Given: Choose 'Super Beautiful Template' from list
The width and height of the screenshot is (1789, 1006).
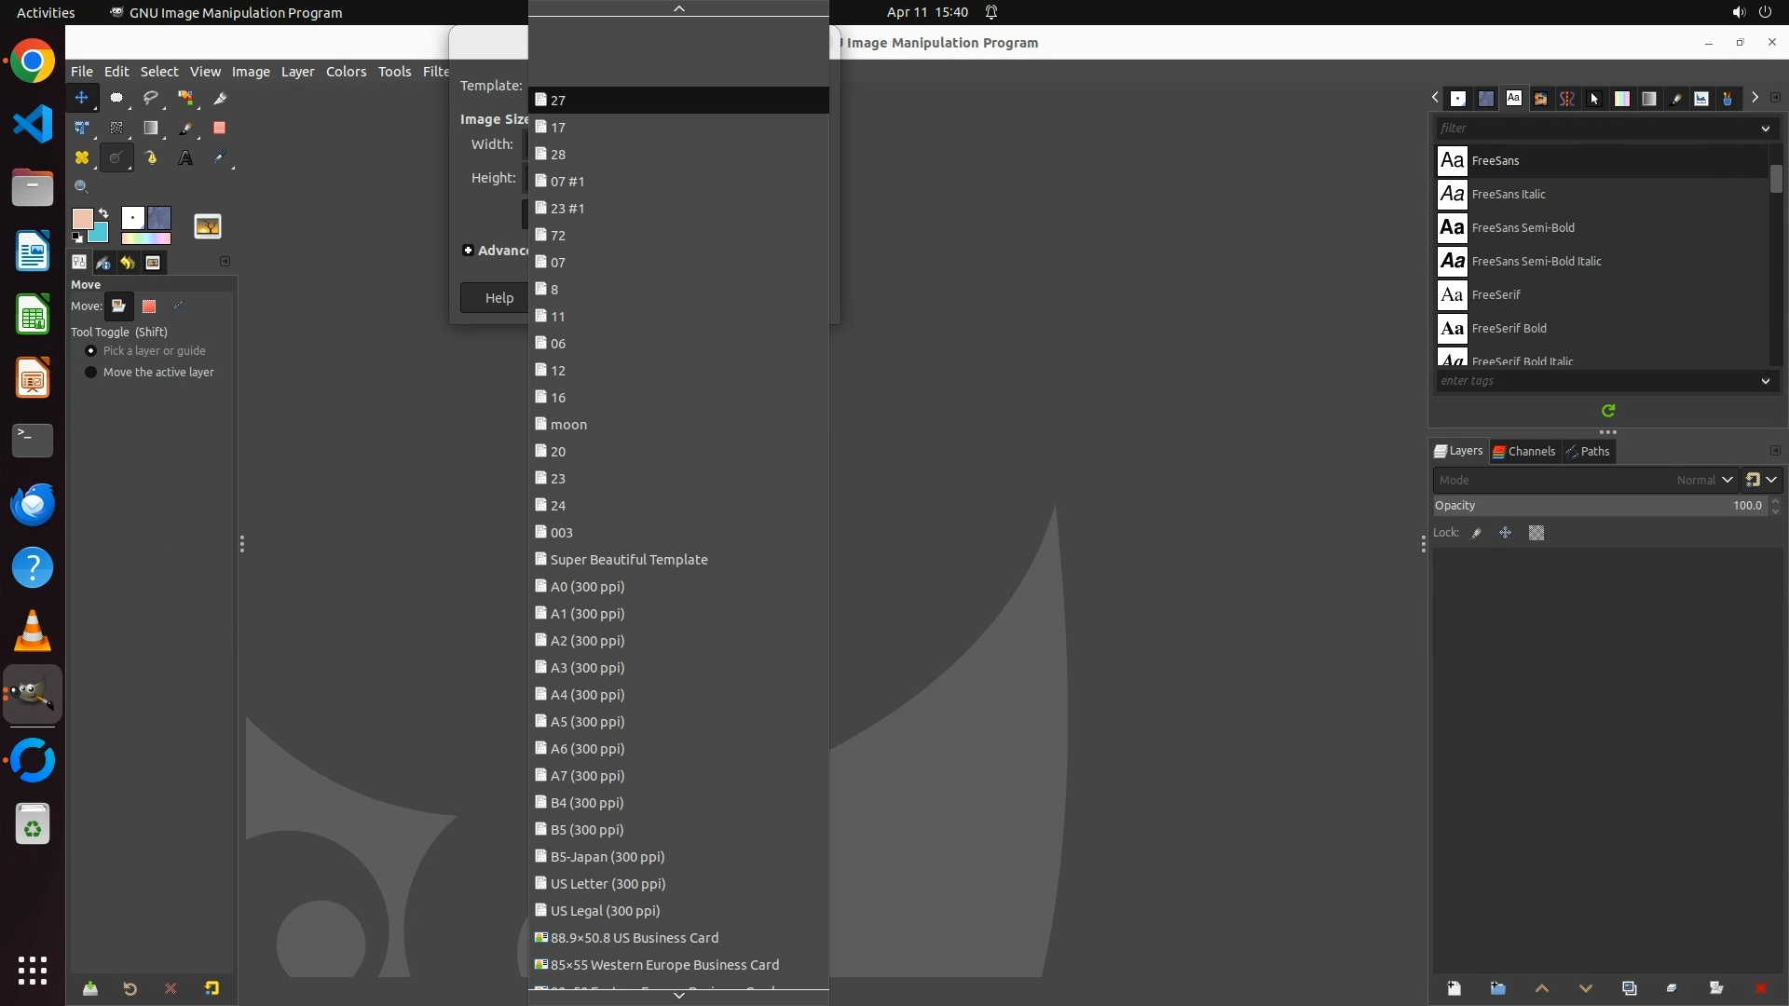Looking at the screenshot, I should click(x=629, y=560).
